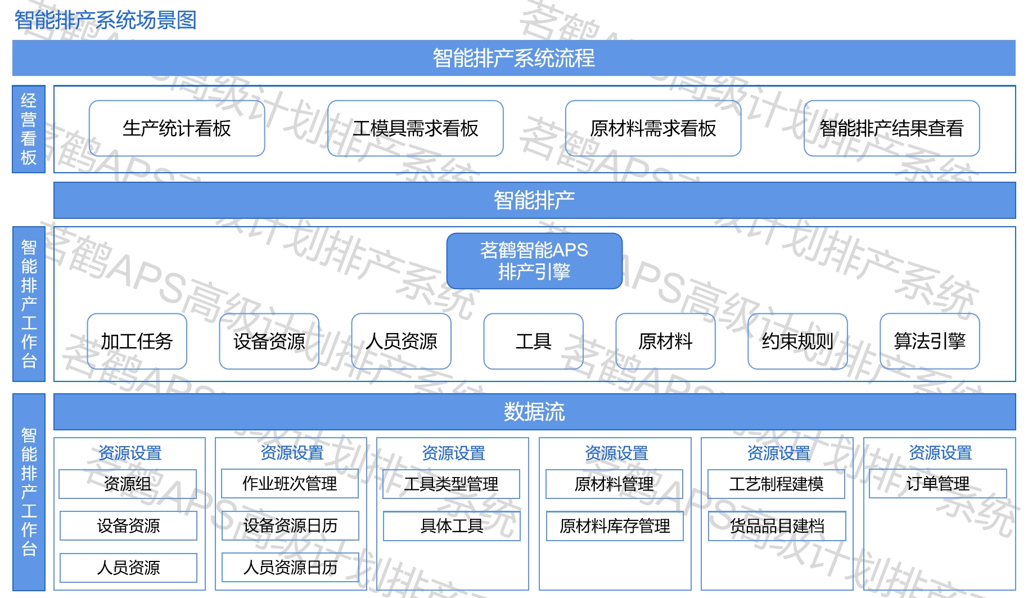The width and height of the screenshot is (1028, 598).
Task: Click the 经营看板 side label
Action: (29, 129)
